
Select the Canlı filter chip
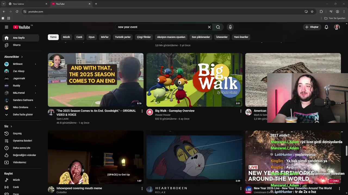pyautogui.click(x=79, y=37)
